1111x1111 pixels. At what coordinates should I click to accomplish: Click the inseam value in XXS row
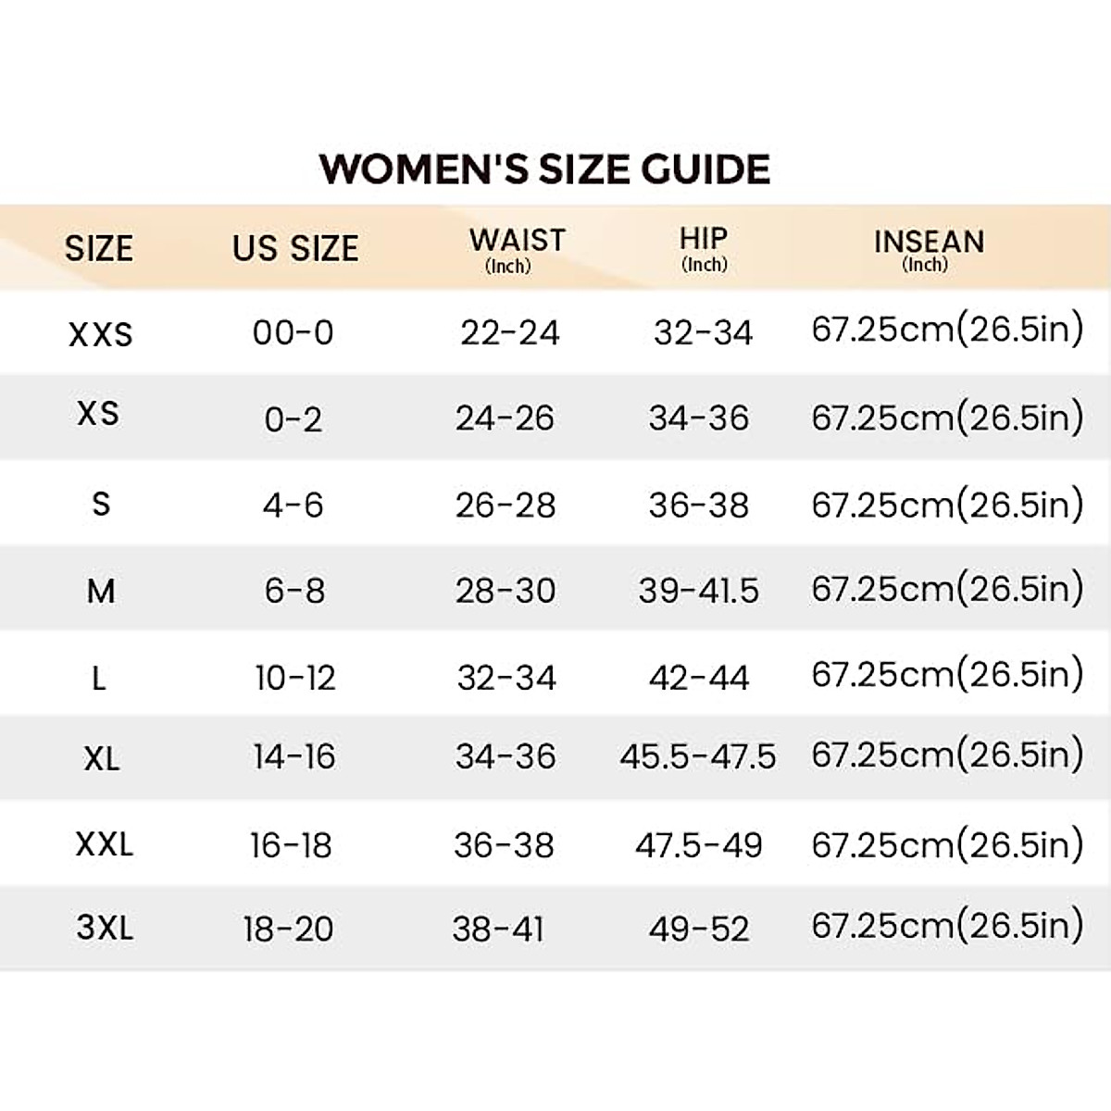point(947,331)
